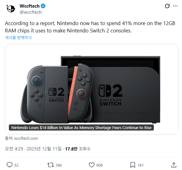Click the reply speech bubble icon

(9, 165)
